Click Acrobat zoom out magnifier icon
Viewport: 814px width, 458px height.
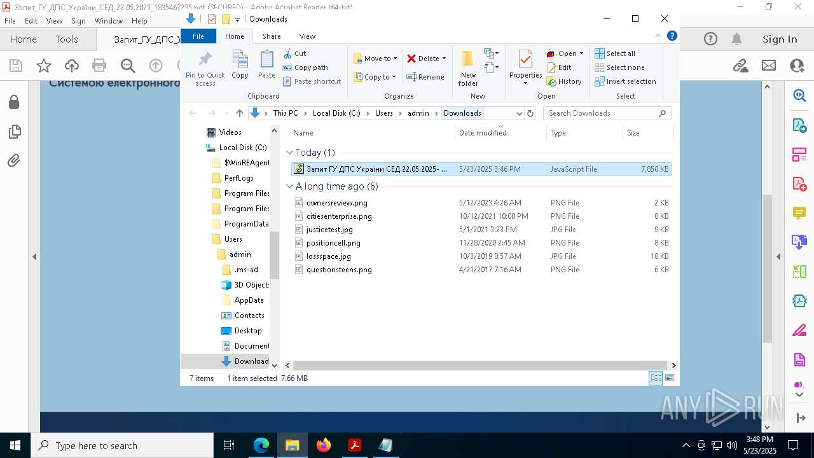point(128,66)
